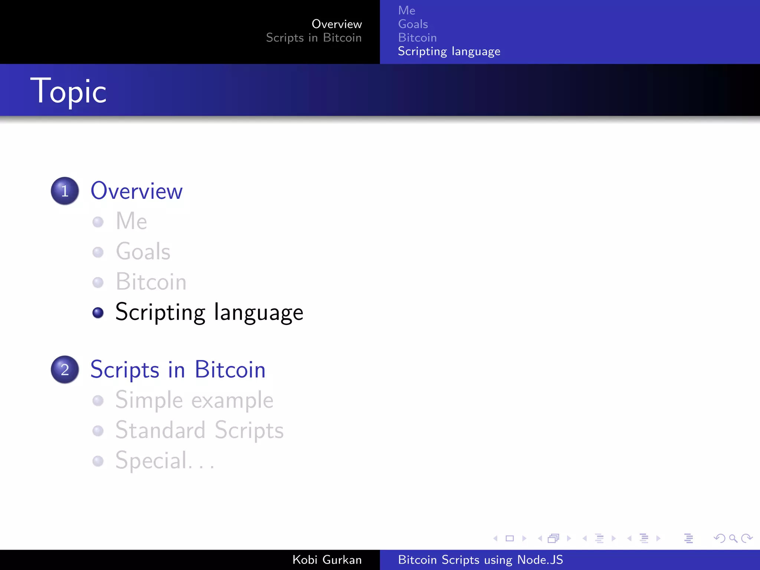Go to previous subsection arrow
Viewport: 760px width, 570px height.
(x=585, y=538)
